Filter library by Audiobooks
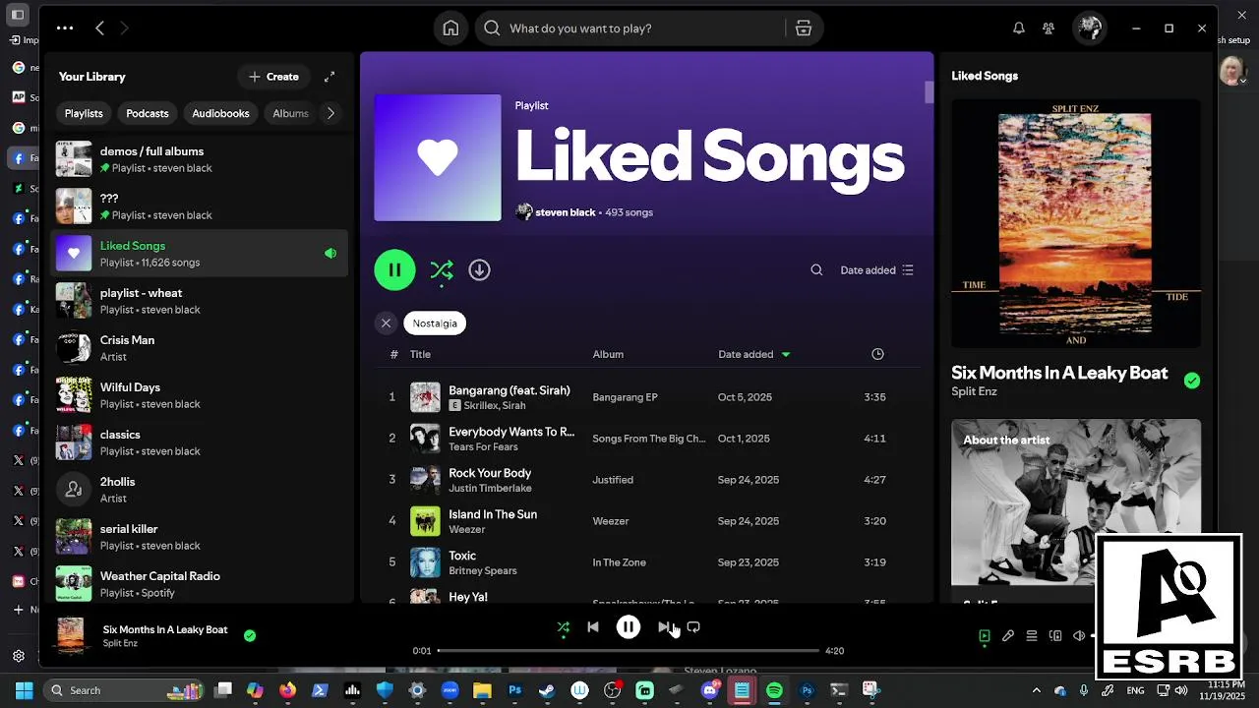 click(220, 113)
